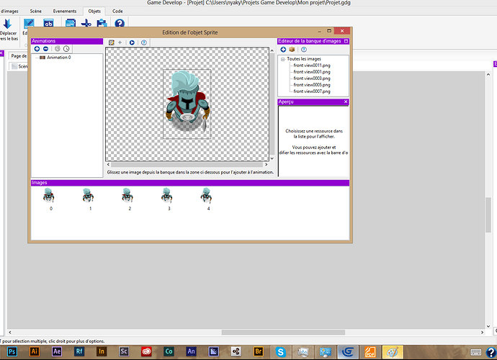The width and height of the screenshot is (497, 360).
Task: Switch to the 'Page de' start tab
Action: coord(19,56)
